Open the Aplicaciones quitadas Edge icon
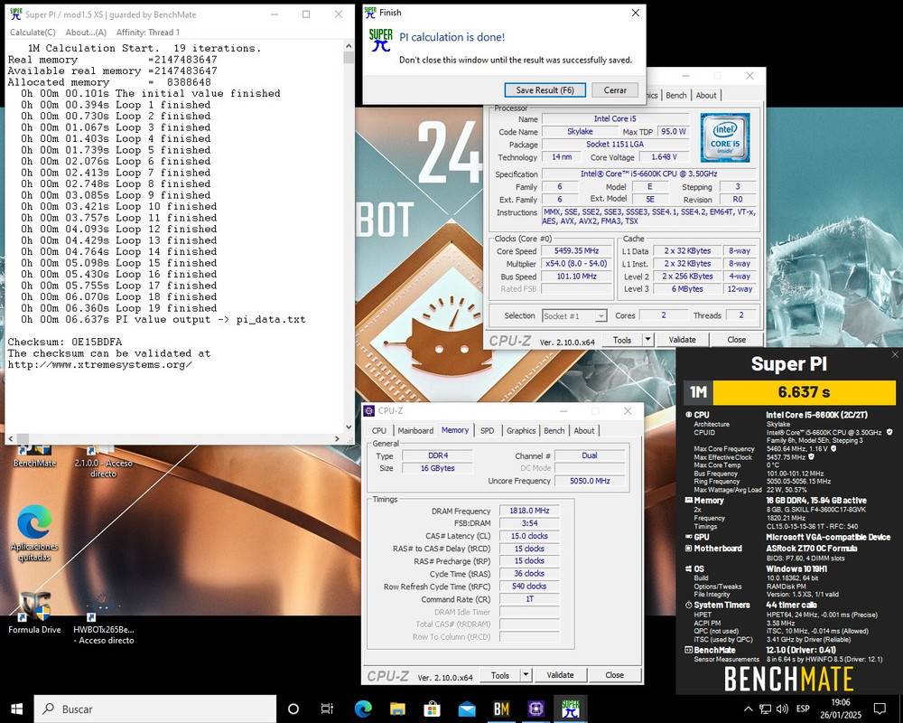The height and width of the screenshot is (723, 903). 34,533
